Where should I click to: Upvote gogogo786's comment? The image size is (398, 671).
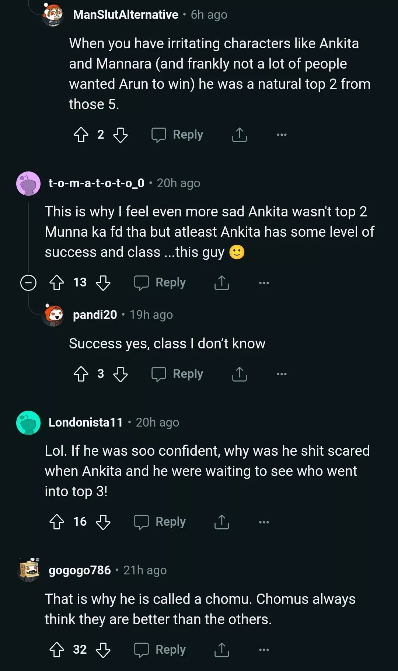(57, 650)
